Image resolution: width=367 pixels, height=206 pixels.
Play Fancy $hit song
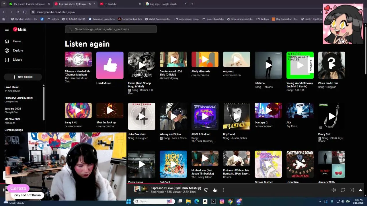click(x=332, y=116)
